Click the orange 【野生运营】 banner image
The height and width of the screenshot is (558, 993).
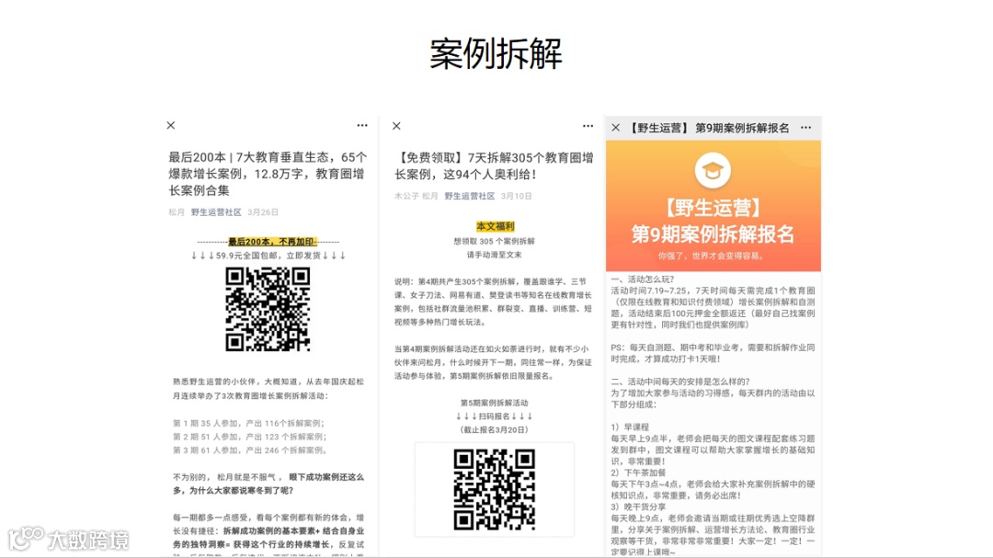pos(713,206)
